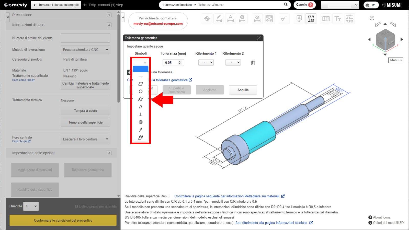Pick the perpendicularity symbol option
Image resolution: width=409 pixels, height=230 pixels.
[141, 114]
